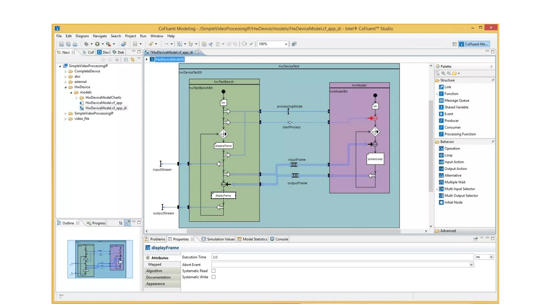The width and height of the screenshot is (541, 304).
Task: Switch to the Simulation Values tab
Action: (218, 239)
